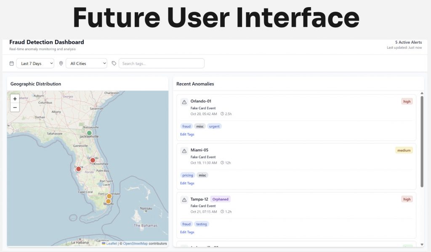Image resolution: width=431 pixels, height=252 pixels.
Task: Open the OpenStreetMap attribution link
Action: point(135,244)
